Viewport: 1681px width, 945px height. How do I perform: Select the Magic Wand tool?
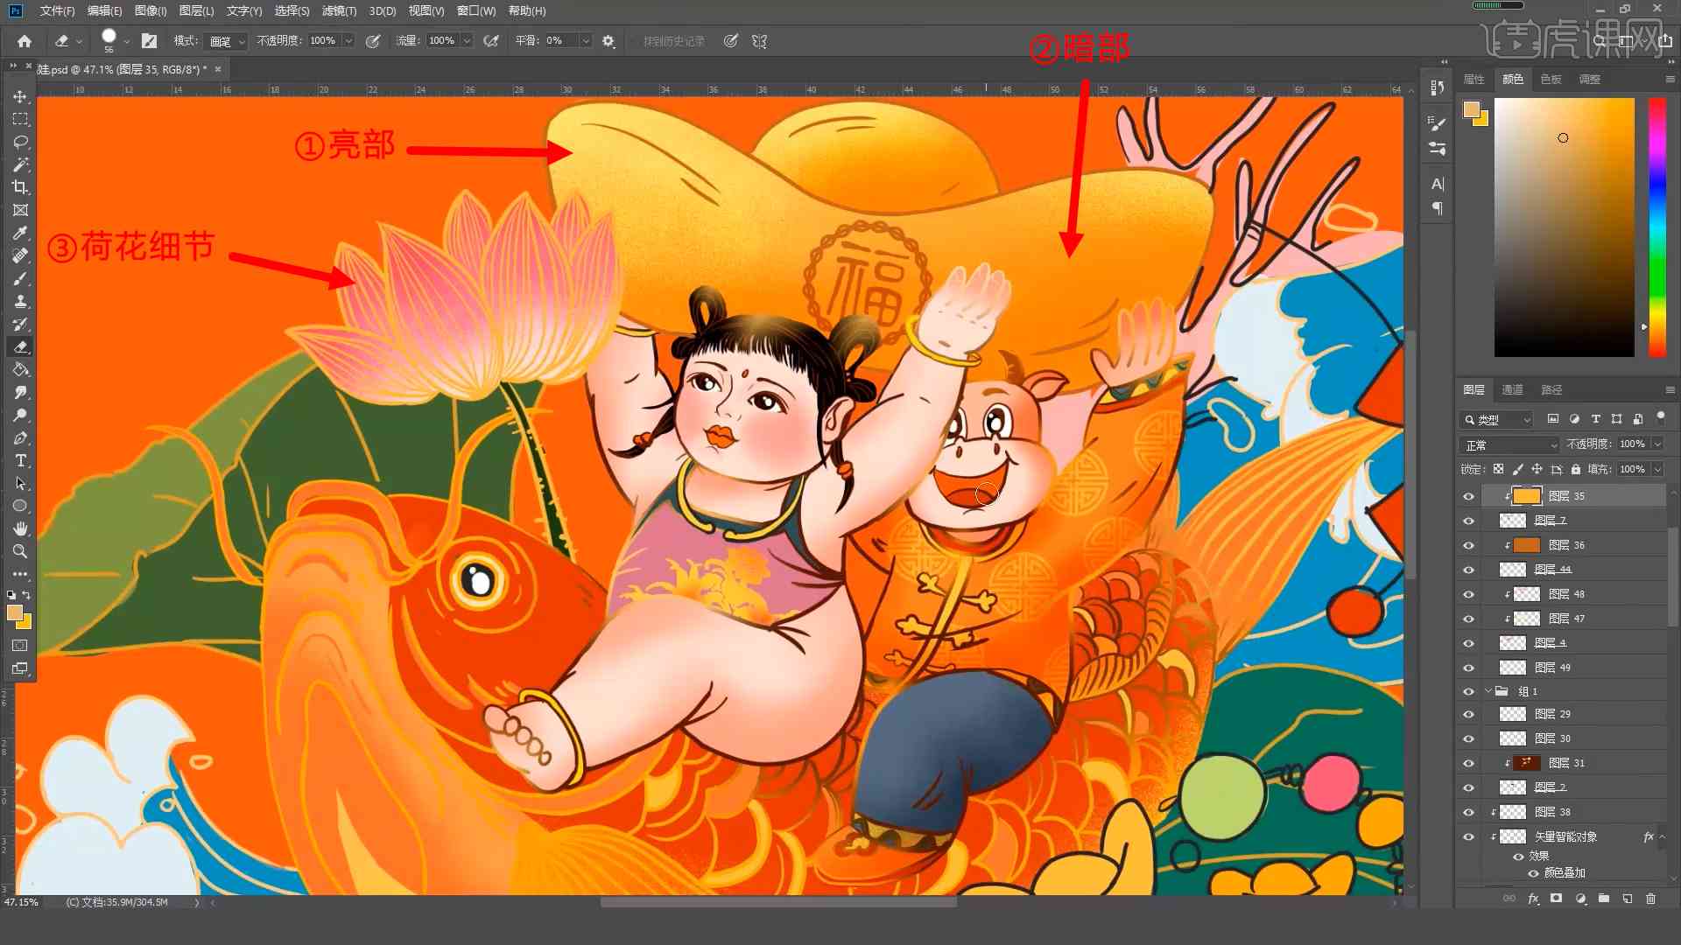20,164
